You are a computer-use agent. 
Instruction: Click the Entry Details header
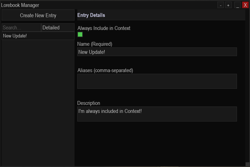pyautogui.click(x=91, y=15)
